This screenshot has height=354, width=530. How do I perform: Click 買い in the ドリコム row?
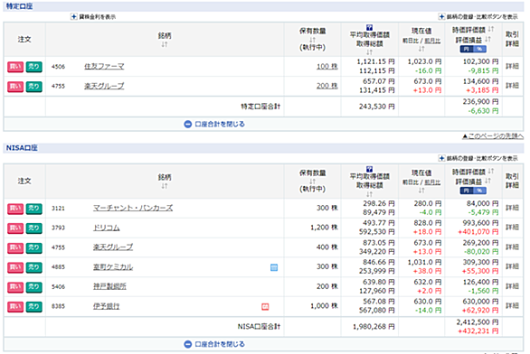15,228
